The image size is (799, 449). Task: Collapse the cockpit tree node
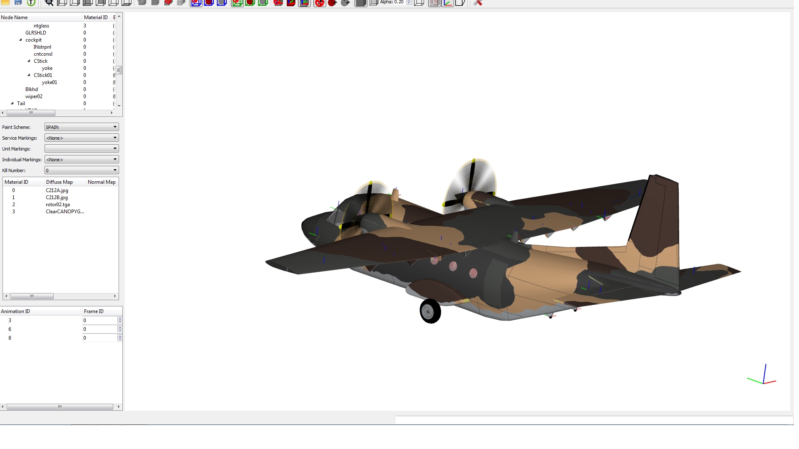click(x=20, y=40)
